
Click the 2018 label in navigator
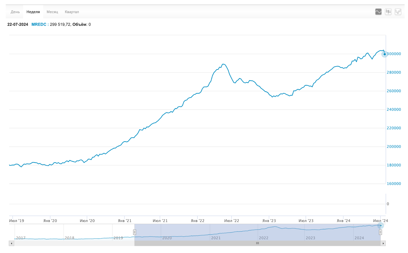click(69, 238)
